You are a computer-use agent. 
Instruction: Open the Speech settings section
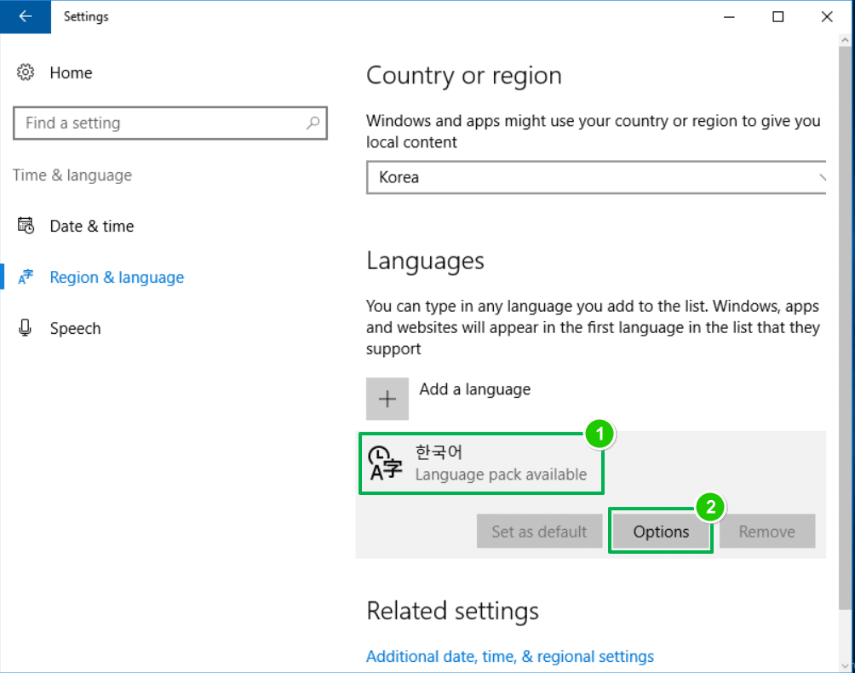coord(75,329)
